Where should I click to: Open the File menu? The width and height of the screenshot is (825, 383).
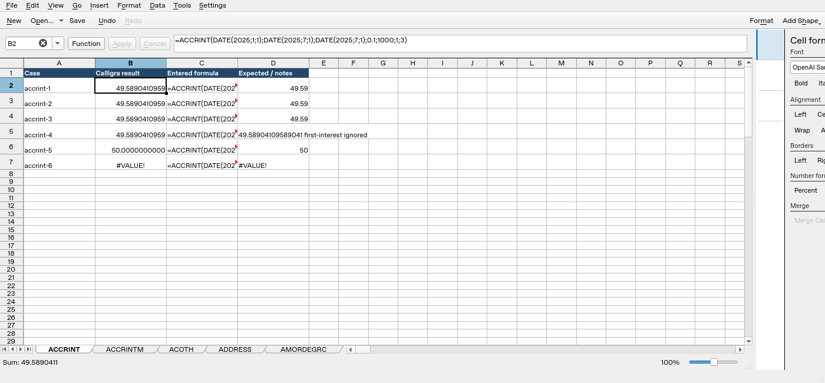(x=12, y=5)
